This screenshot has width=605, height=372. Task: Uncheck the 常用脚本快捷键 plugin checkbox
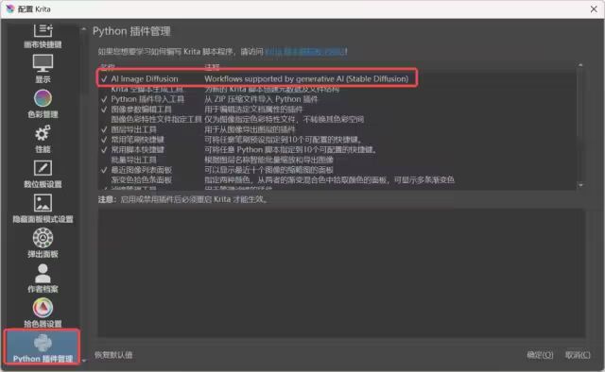[x=104, y=149]
